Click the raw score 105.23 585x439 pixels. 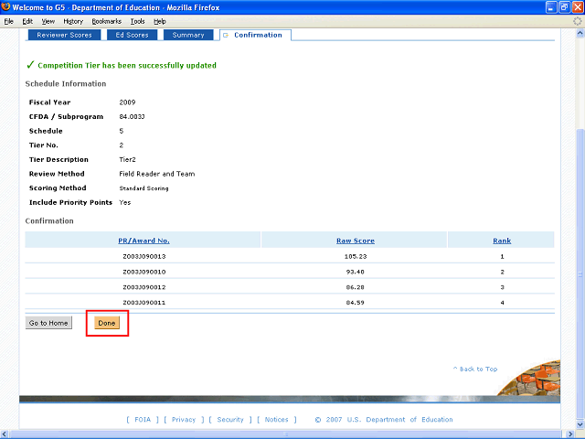click(356, 256)
